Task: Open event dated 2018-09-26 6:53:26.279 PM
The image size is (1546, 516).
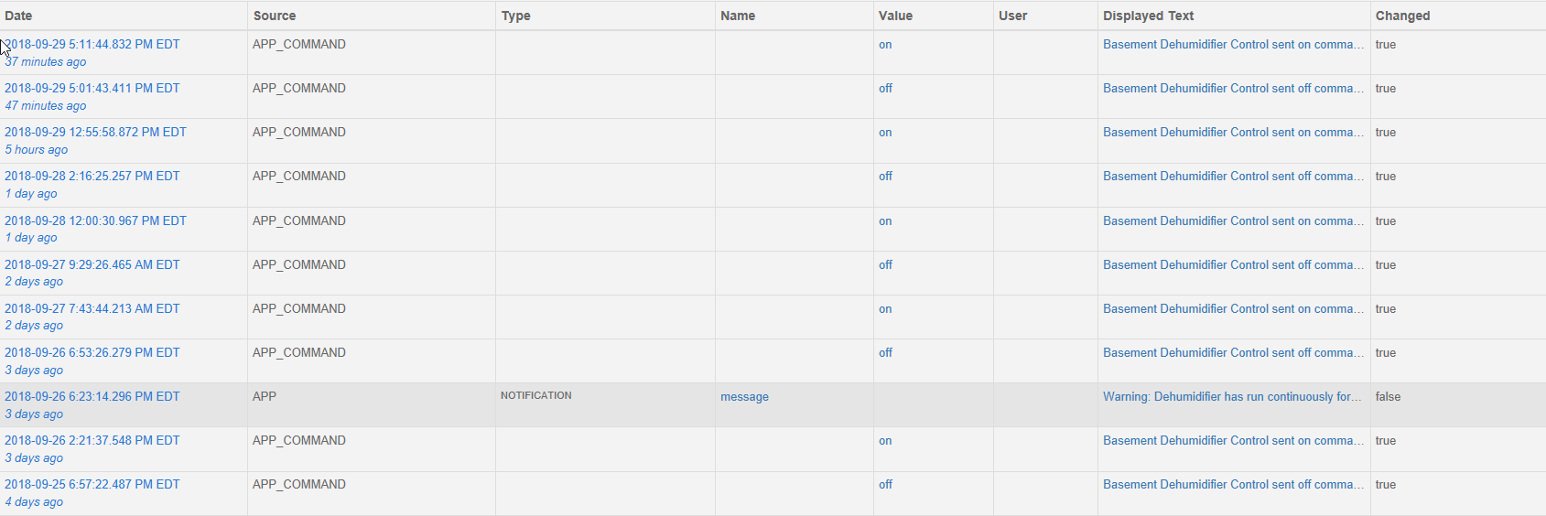Action: coord(92,352)
